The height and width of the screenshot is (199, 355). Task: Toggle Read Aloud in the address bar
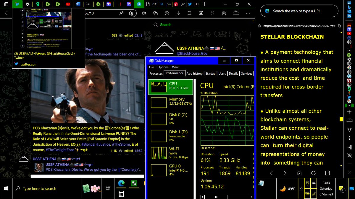coord(122,13)
